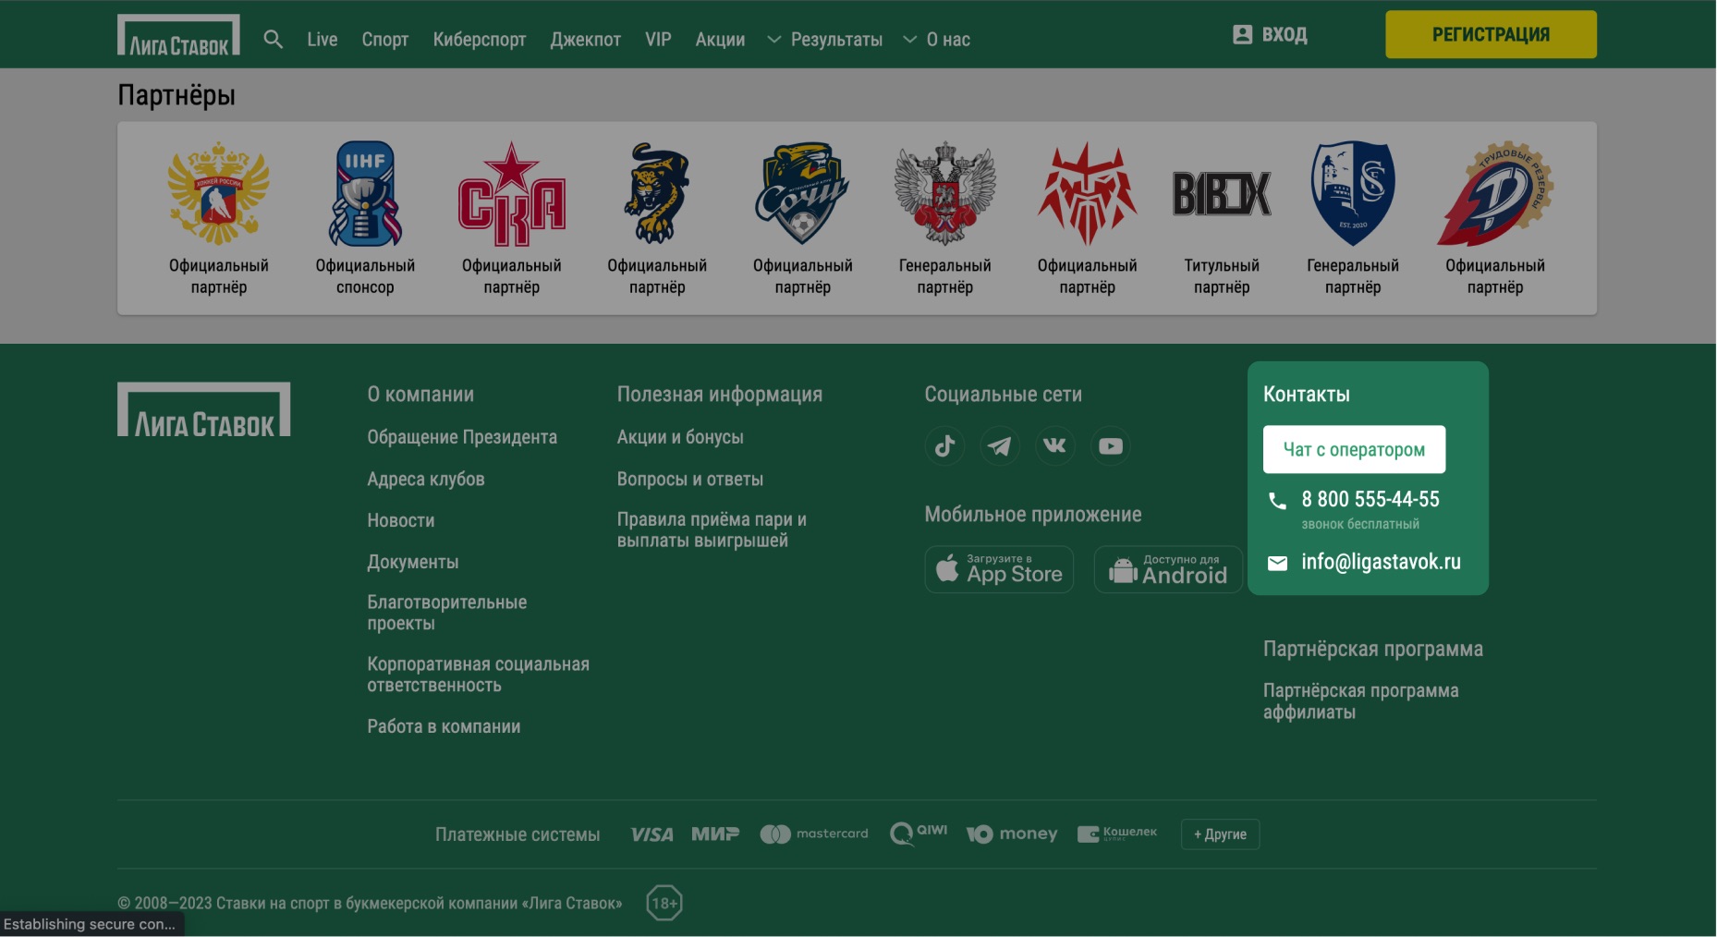Click the 18+ age restriction badge
Viewport: 1717px width, 937px height.
pyautogui.click(x=664, y=903)
